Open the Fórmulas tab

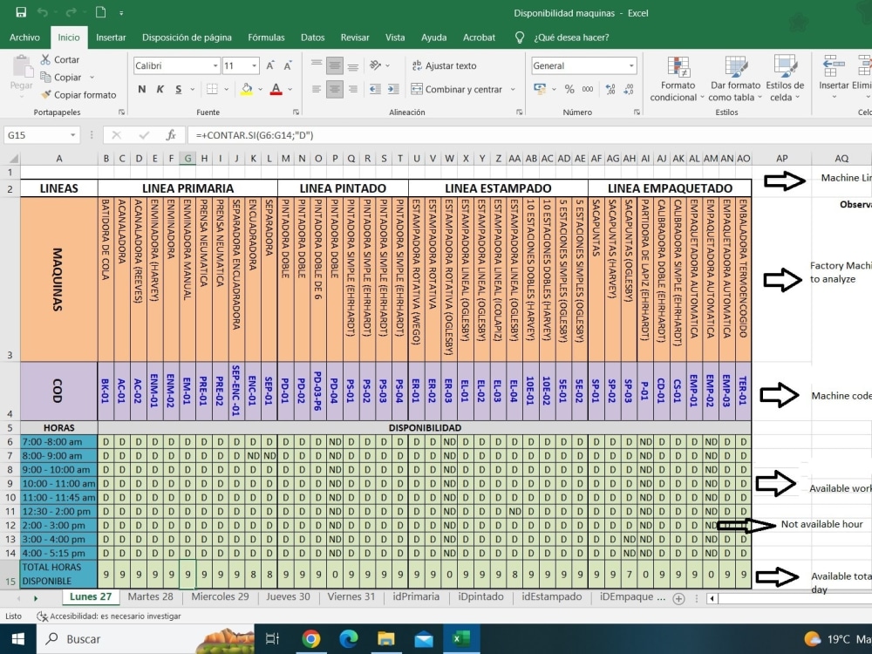[x=266, y=37]
